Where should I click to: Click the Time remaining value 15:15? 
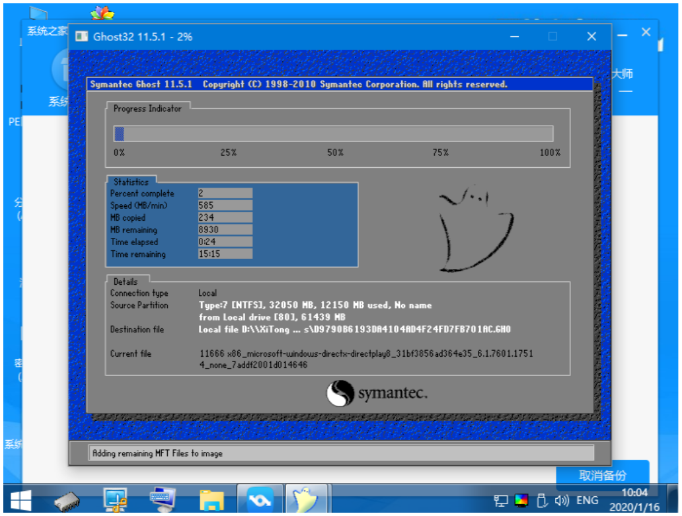pos(225,254)
